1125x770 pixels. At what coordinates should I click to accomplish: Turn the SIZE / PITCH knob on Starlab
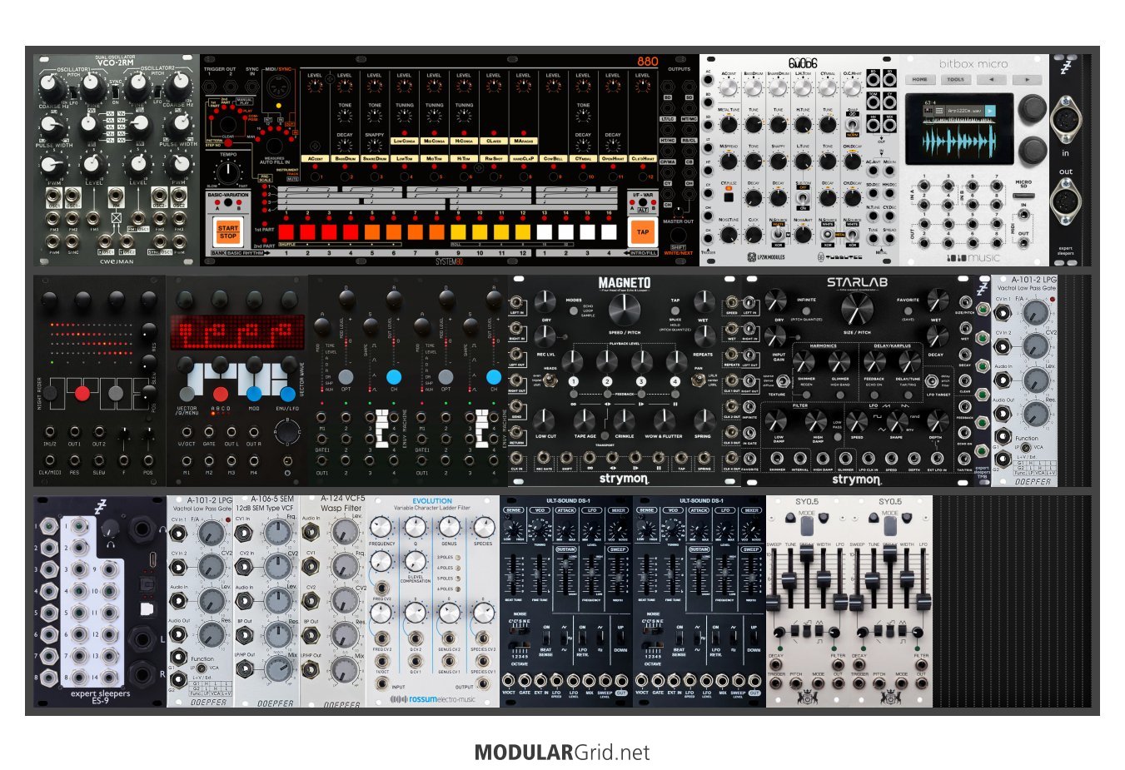[x=857, y=310]
